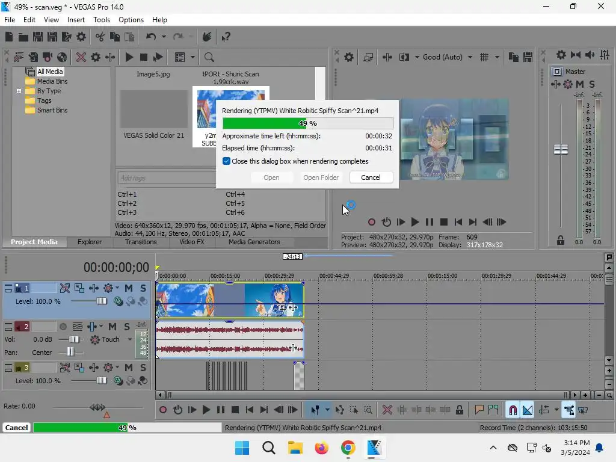Open Google Chrome from the taskbar

point(348,448)
